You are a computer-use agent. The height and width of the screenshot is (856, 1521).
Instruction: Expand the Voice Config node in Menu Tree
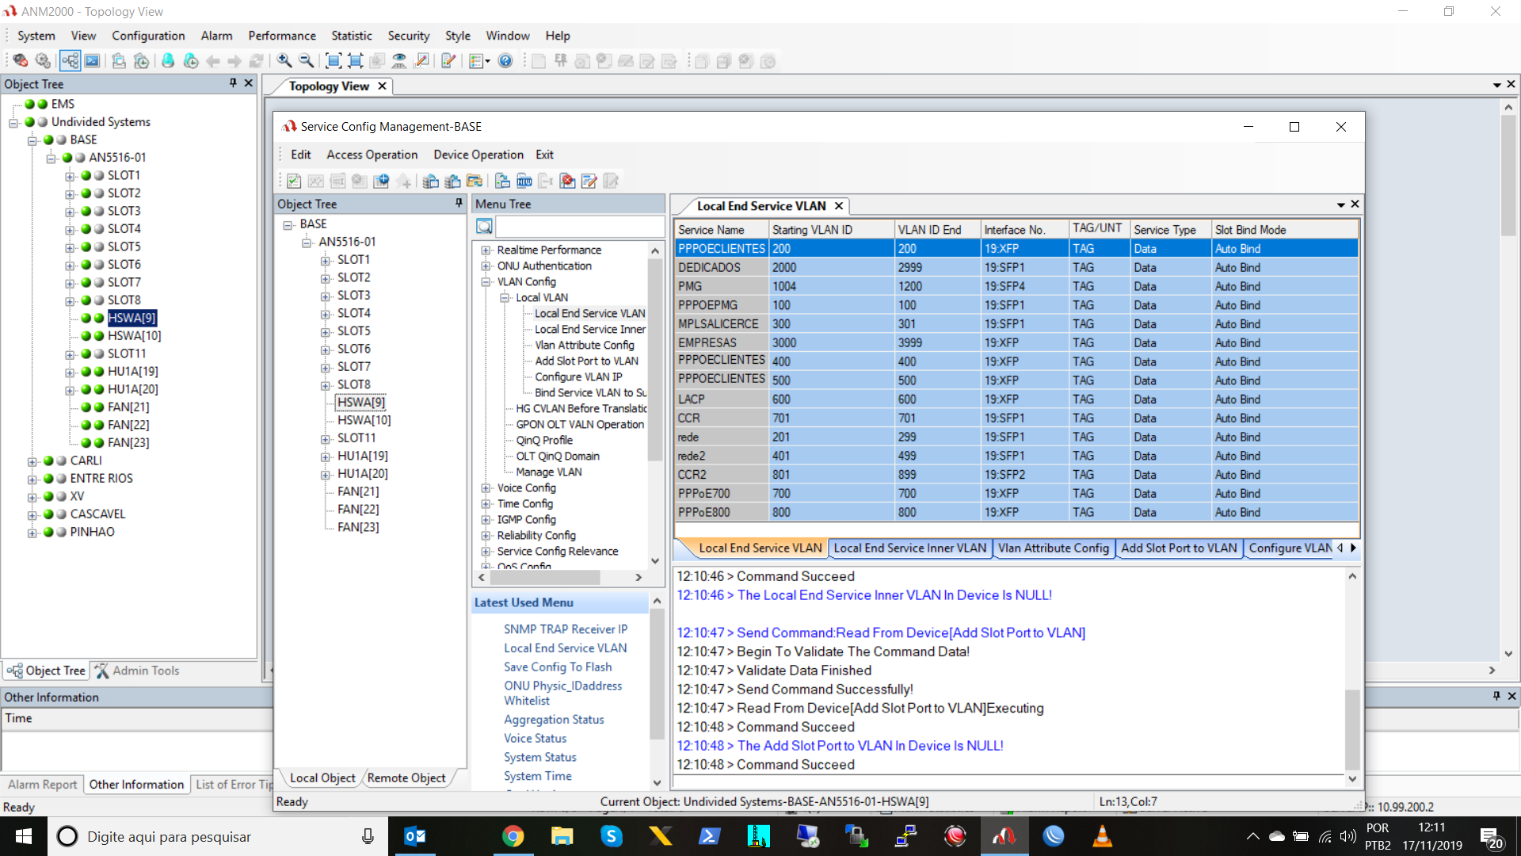[x=486, y=488]
